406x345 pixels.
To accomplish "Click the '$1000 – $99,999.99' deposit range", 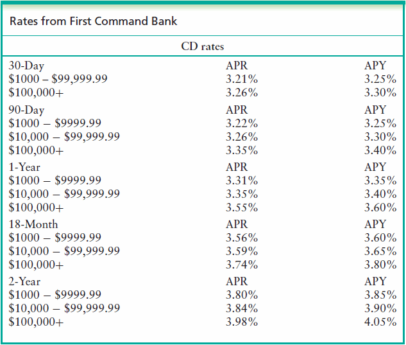I will point(58,79).
